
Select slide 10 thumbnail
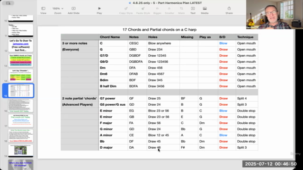[21, 18]
